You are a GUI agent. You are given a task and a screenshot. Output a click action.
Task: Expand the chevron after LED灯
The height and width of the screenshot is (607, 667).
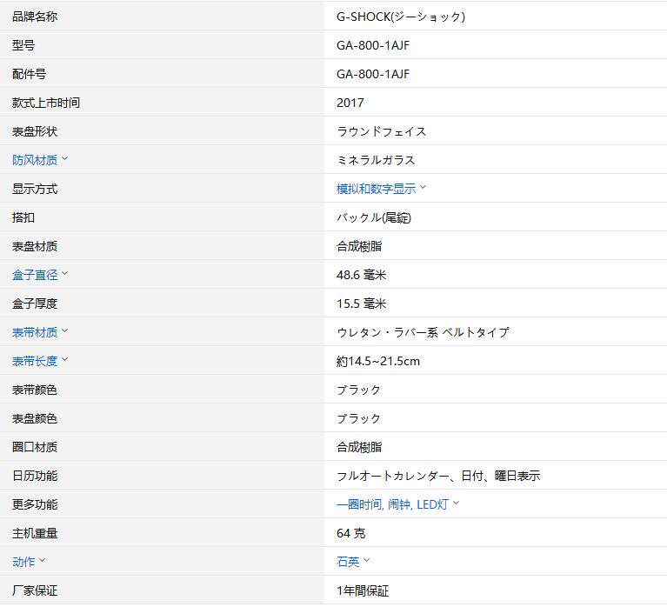pyautogui.click(x=456, y=503)
